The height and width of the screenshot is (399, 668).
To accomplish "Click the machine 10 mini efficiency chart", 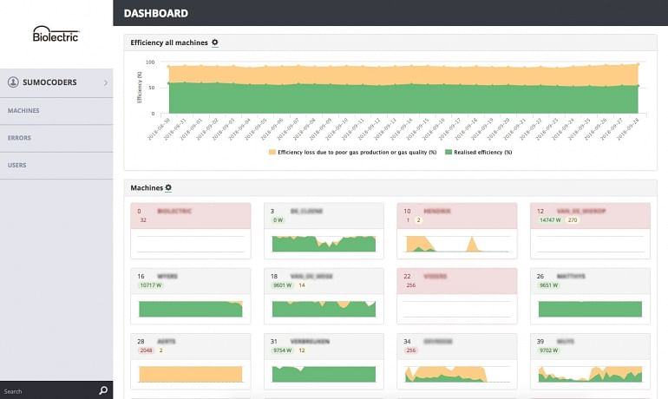I will (456, 244).
